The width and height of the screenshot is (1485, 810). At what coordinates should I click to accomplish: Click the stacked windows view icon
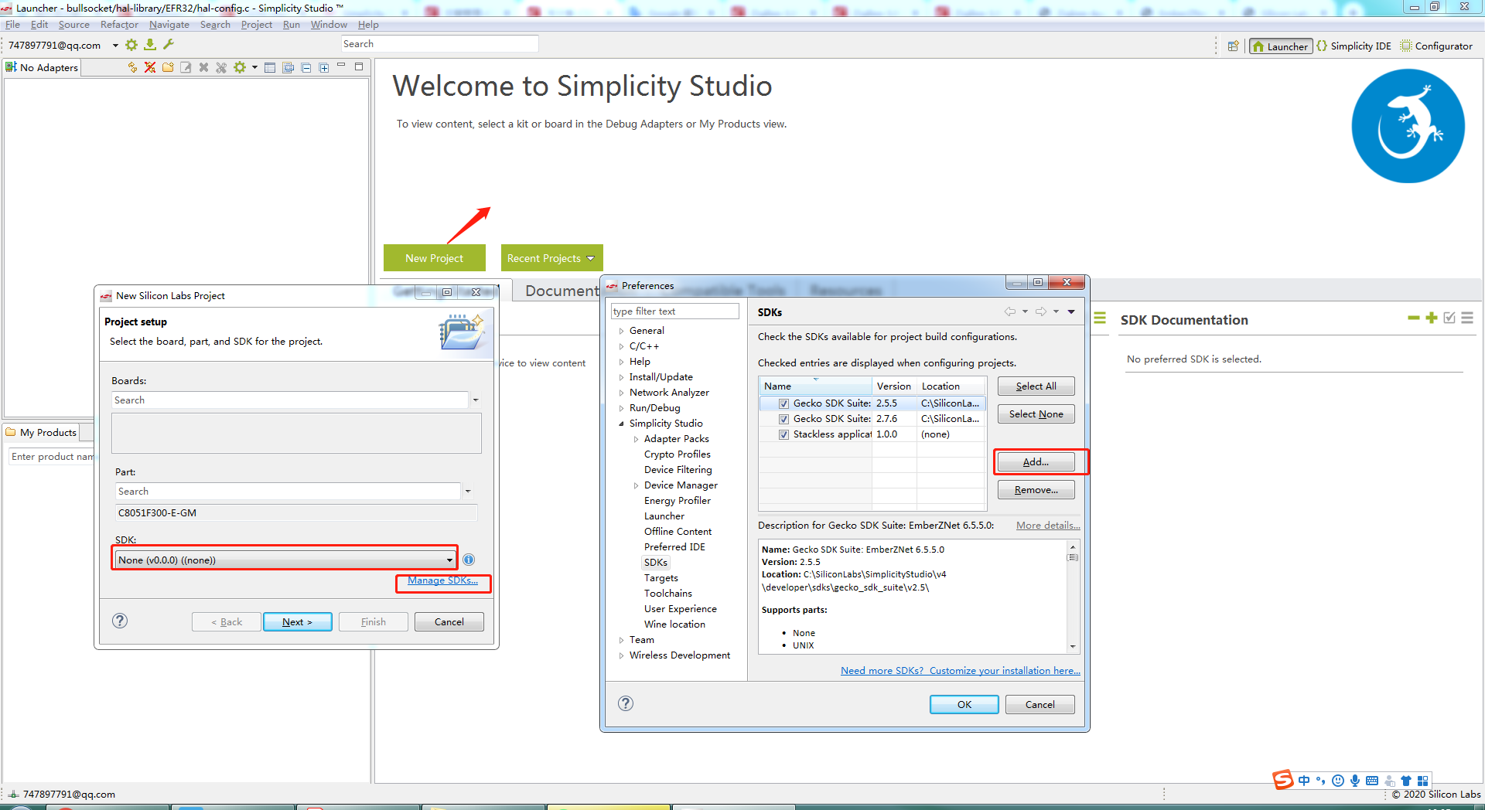288,67
